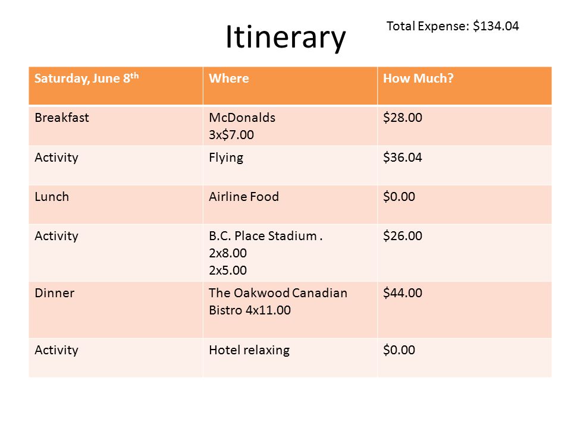Click the Saturday, June 8th header cell
The width and height of the screenshot is (571, 428).
pyautogui.click(x=116, y=86)
